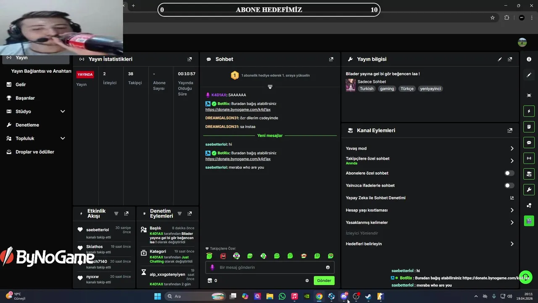Open Yapay Zeka ile Sohbet Denetimi
Image resolution: width=538 pixels, height=303 pixels.
430,198
